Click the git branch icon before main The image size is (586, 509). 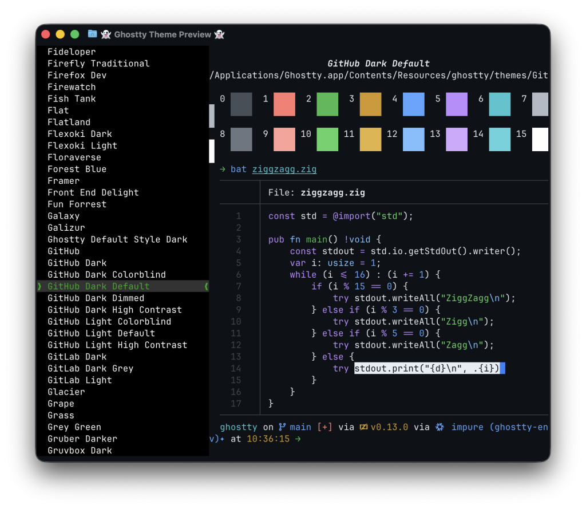(x=282, y=427)
